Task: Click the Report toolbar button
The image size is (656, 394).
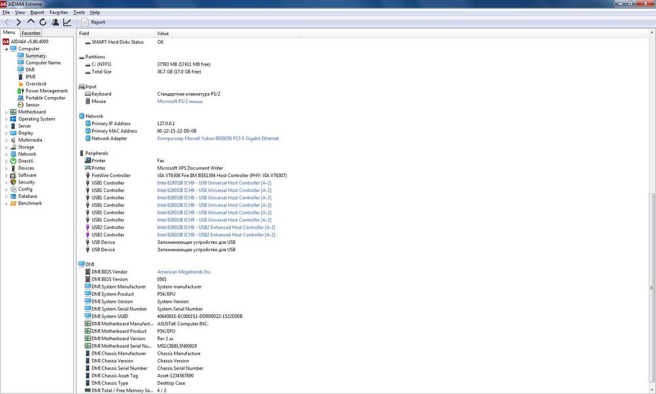Action: pyautogui.click(x=93, y=22)
